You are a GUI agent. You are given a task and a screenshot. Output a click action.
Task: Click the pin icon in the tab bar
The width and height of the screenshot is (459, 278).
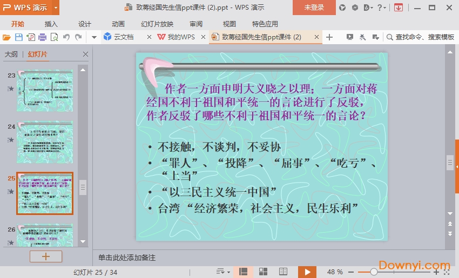click(x=362, y=37)
